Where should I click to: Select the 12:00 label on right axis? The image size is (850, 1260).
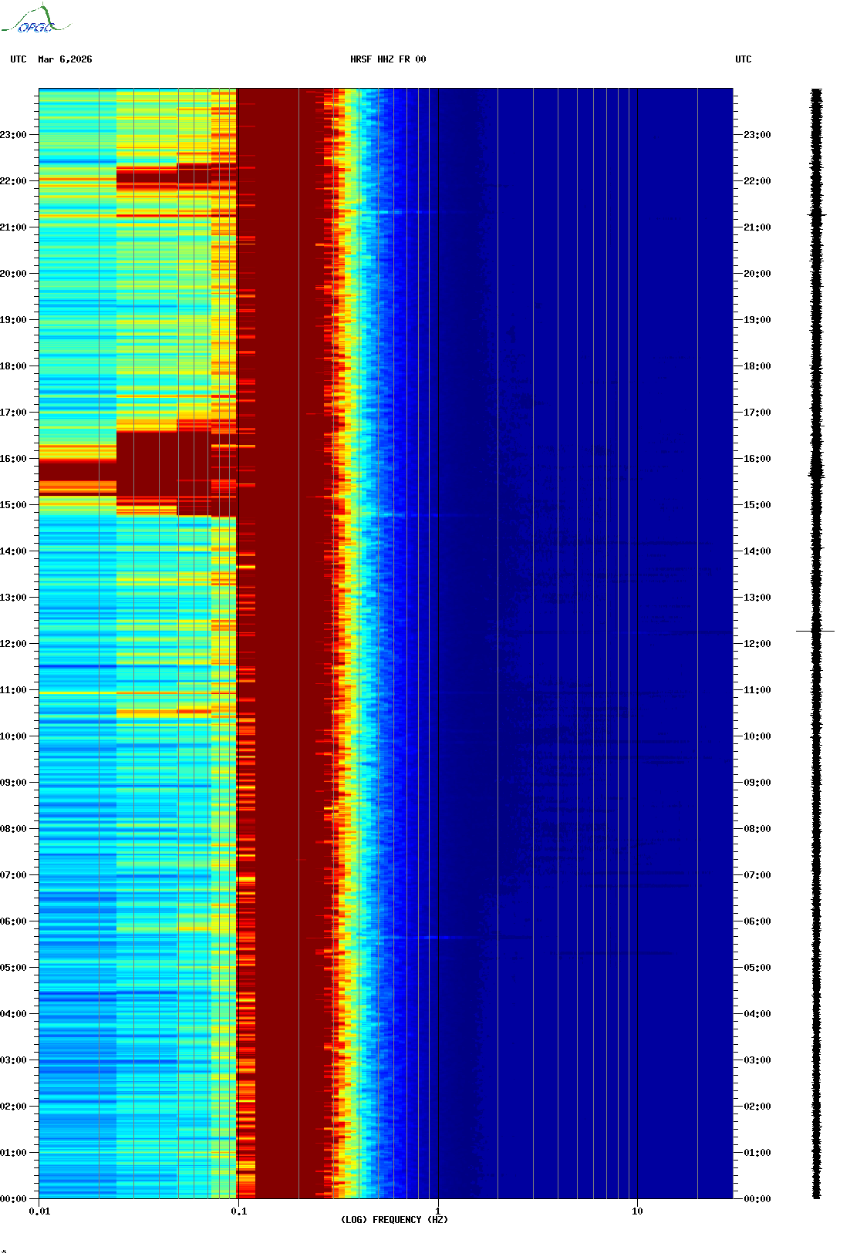click(757, 644)
